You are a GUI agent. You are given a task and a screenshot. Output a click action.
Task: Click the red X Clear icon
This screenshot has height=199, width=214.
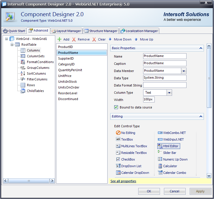point(94,39)
